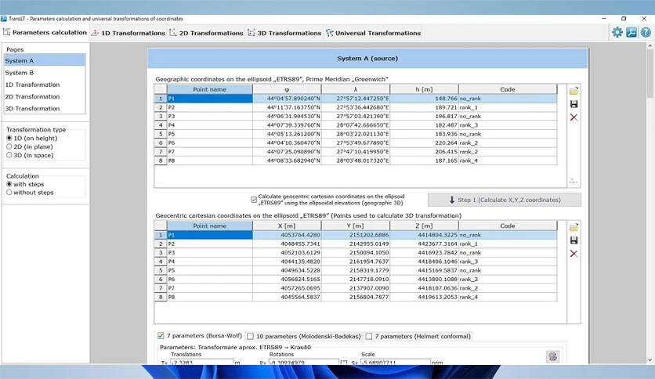Choose 2D (in plane) transformation type

[x=30, y=146]
